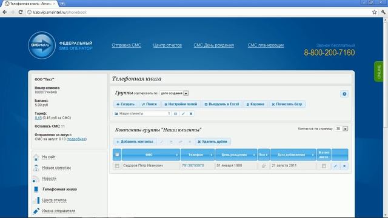Screen dimensions: 388x218
Task: Click the chart icon beside Центр отчетов
Action: 36,200
